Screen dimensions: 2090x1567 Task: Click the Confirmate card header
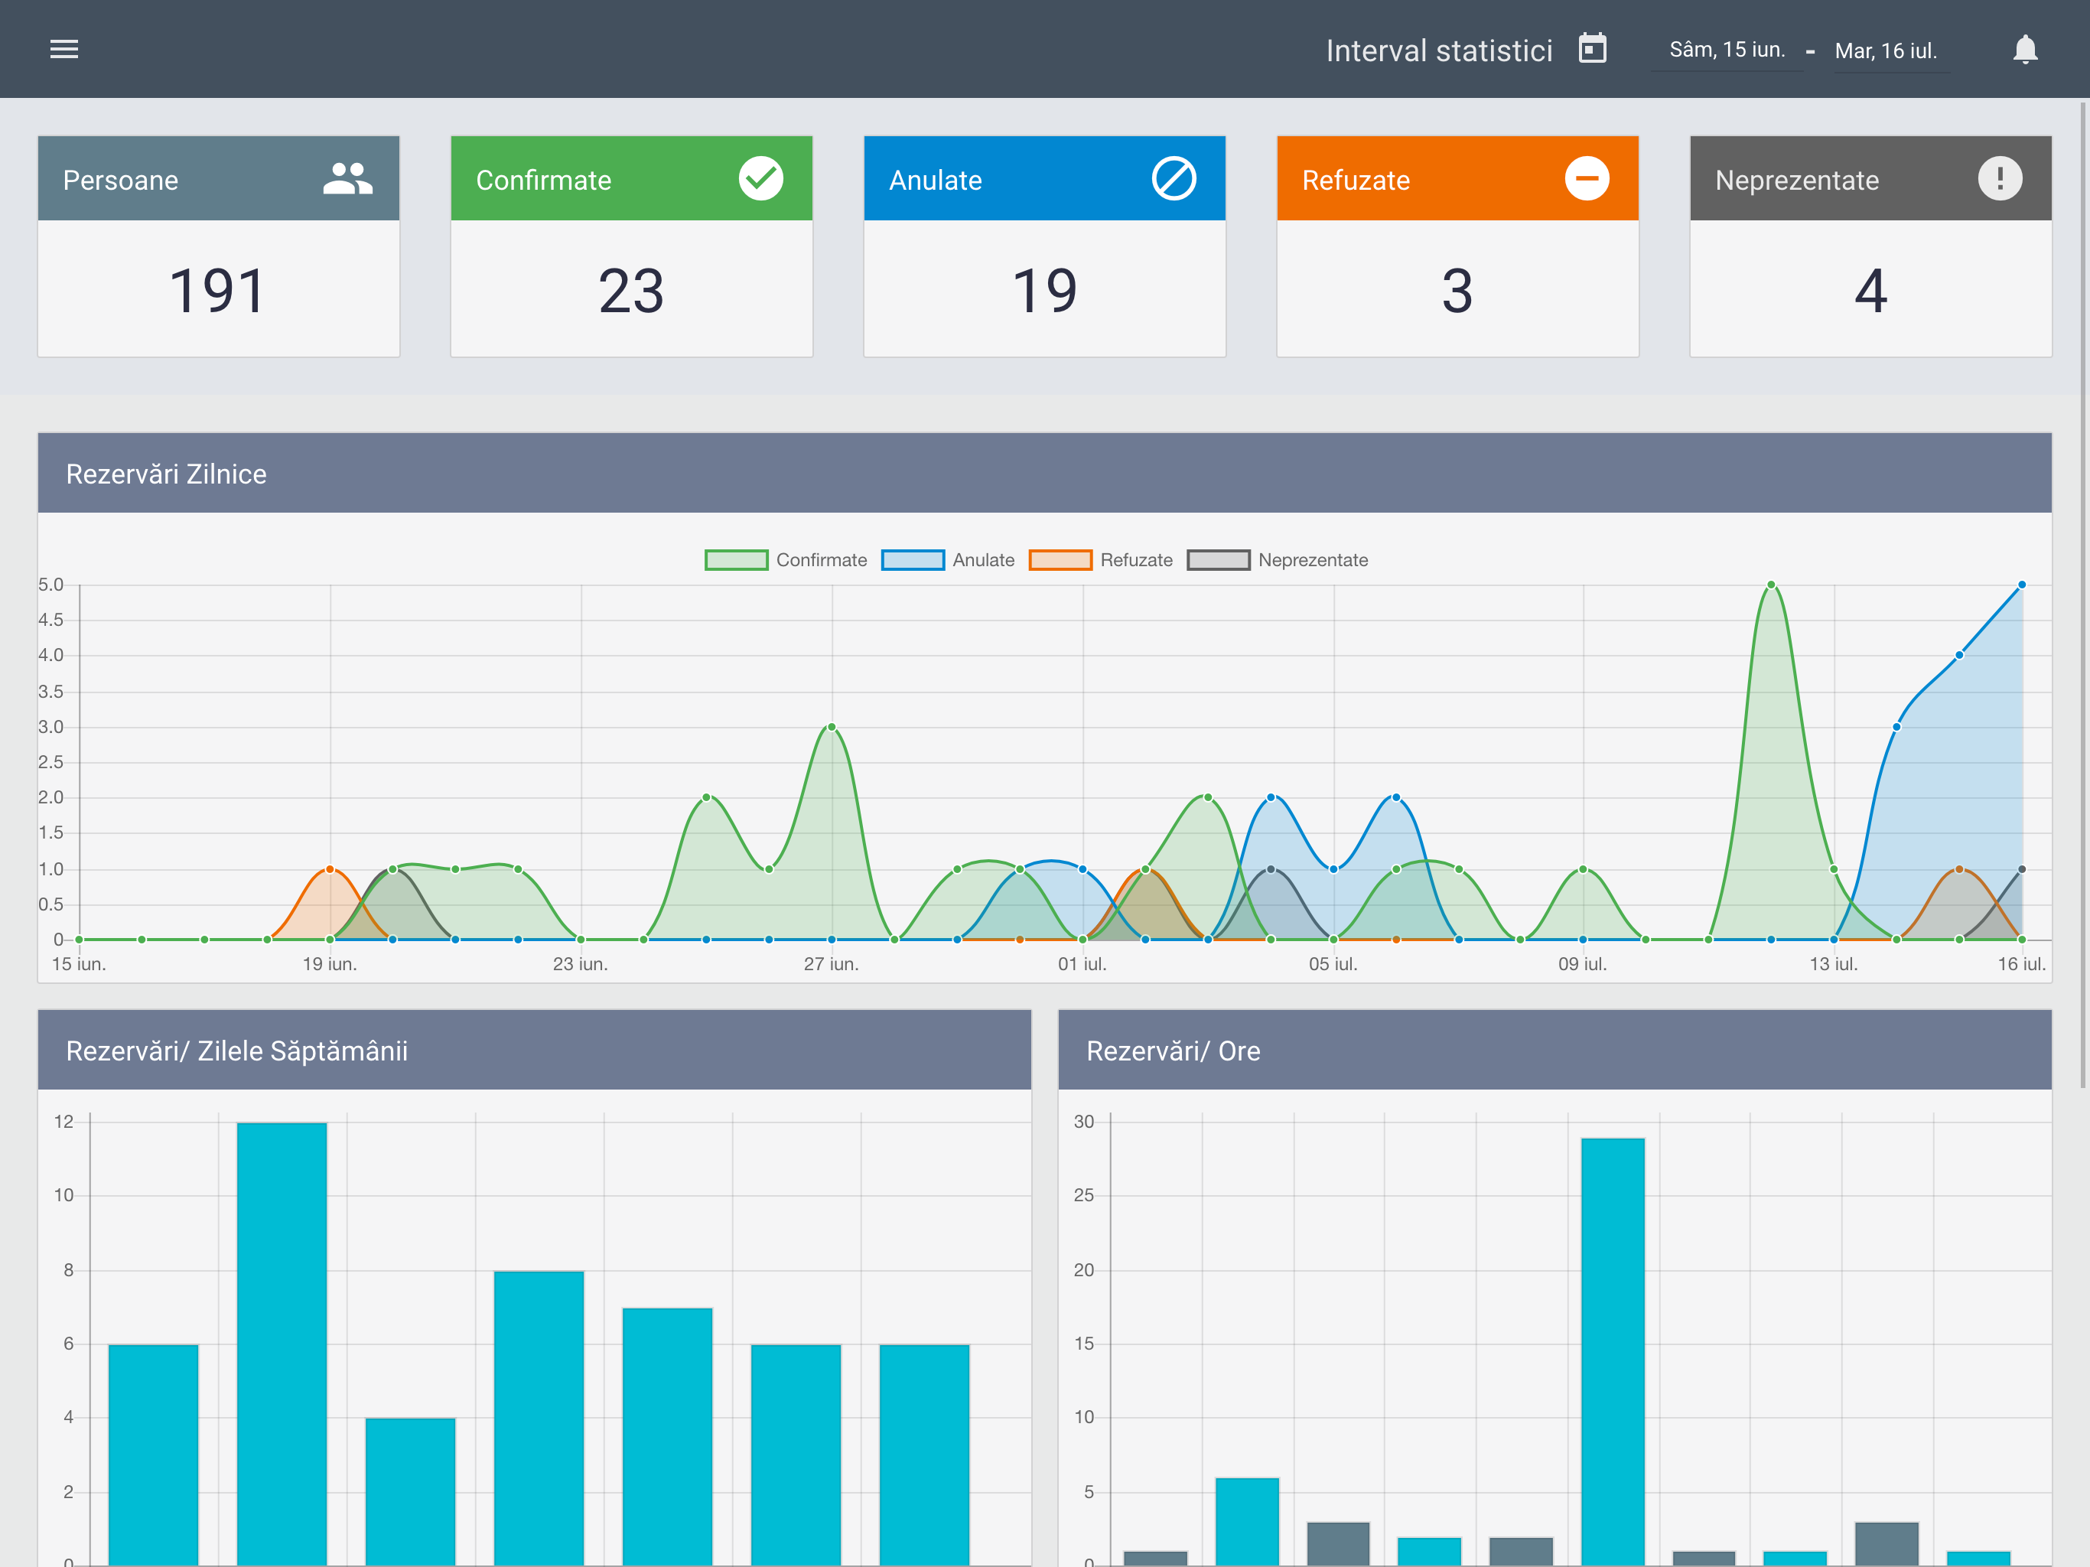(631, 178)
